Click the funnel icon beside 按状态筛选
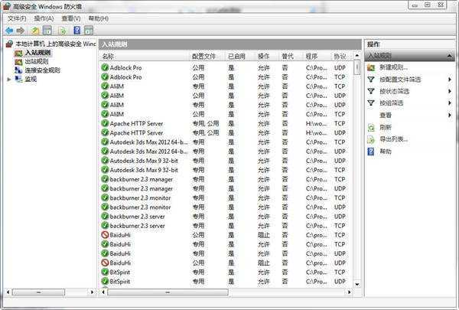Viewport: 459px width, 310px height. (x=371, y=91)
